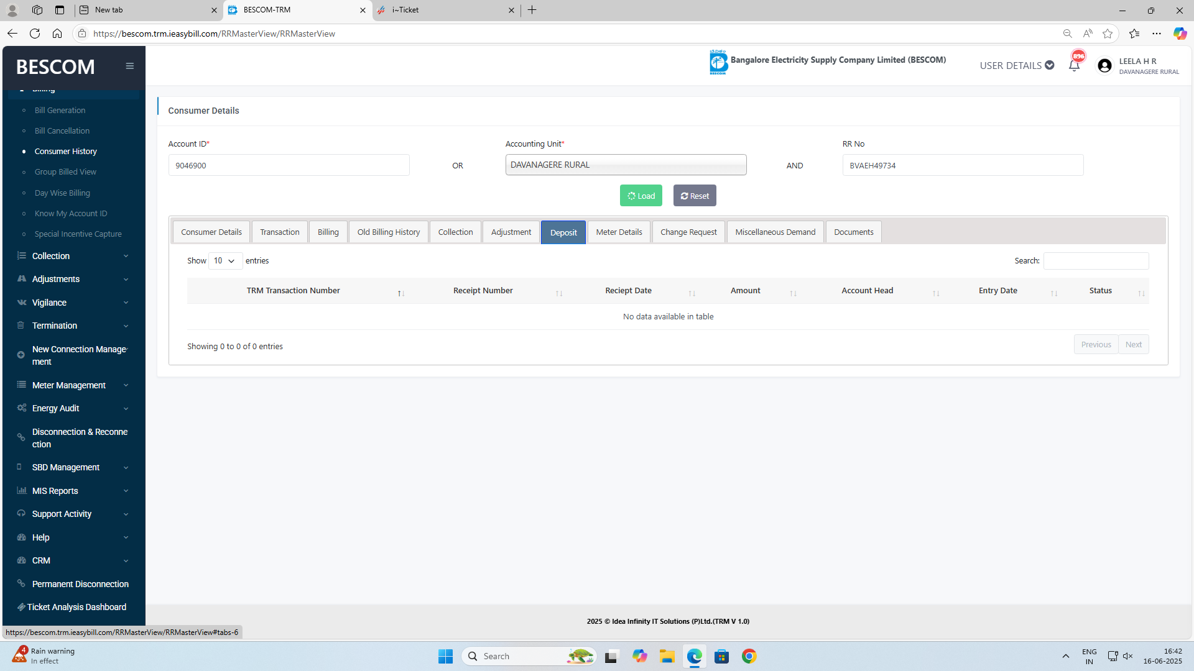Click the Accounting Unit field

click(626, 165)
